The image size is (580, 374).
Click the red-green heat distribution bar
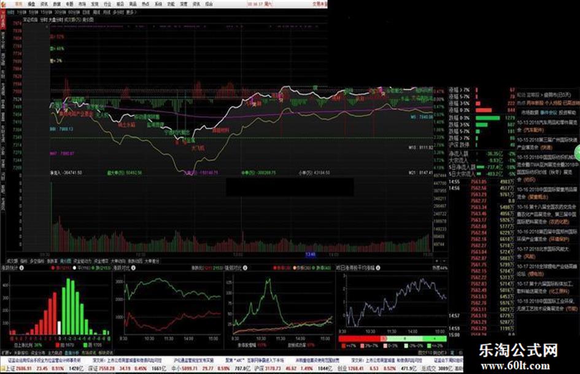pyautogui.click(x=392, y=338)
